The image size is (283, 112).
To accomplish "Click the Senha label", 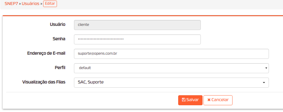I will [x=59, y=39].
